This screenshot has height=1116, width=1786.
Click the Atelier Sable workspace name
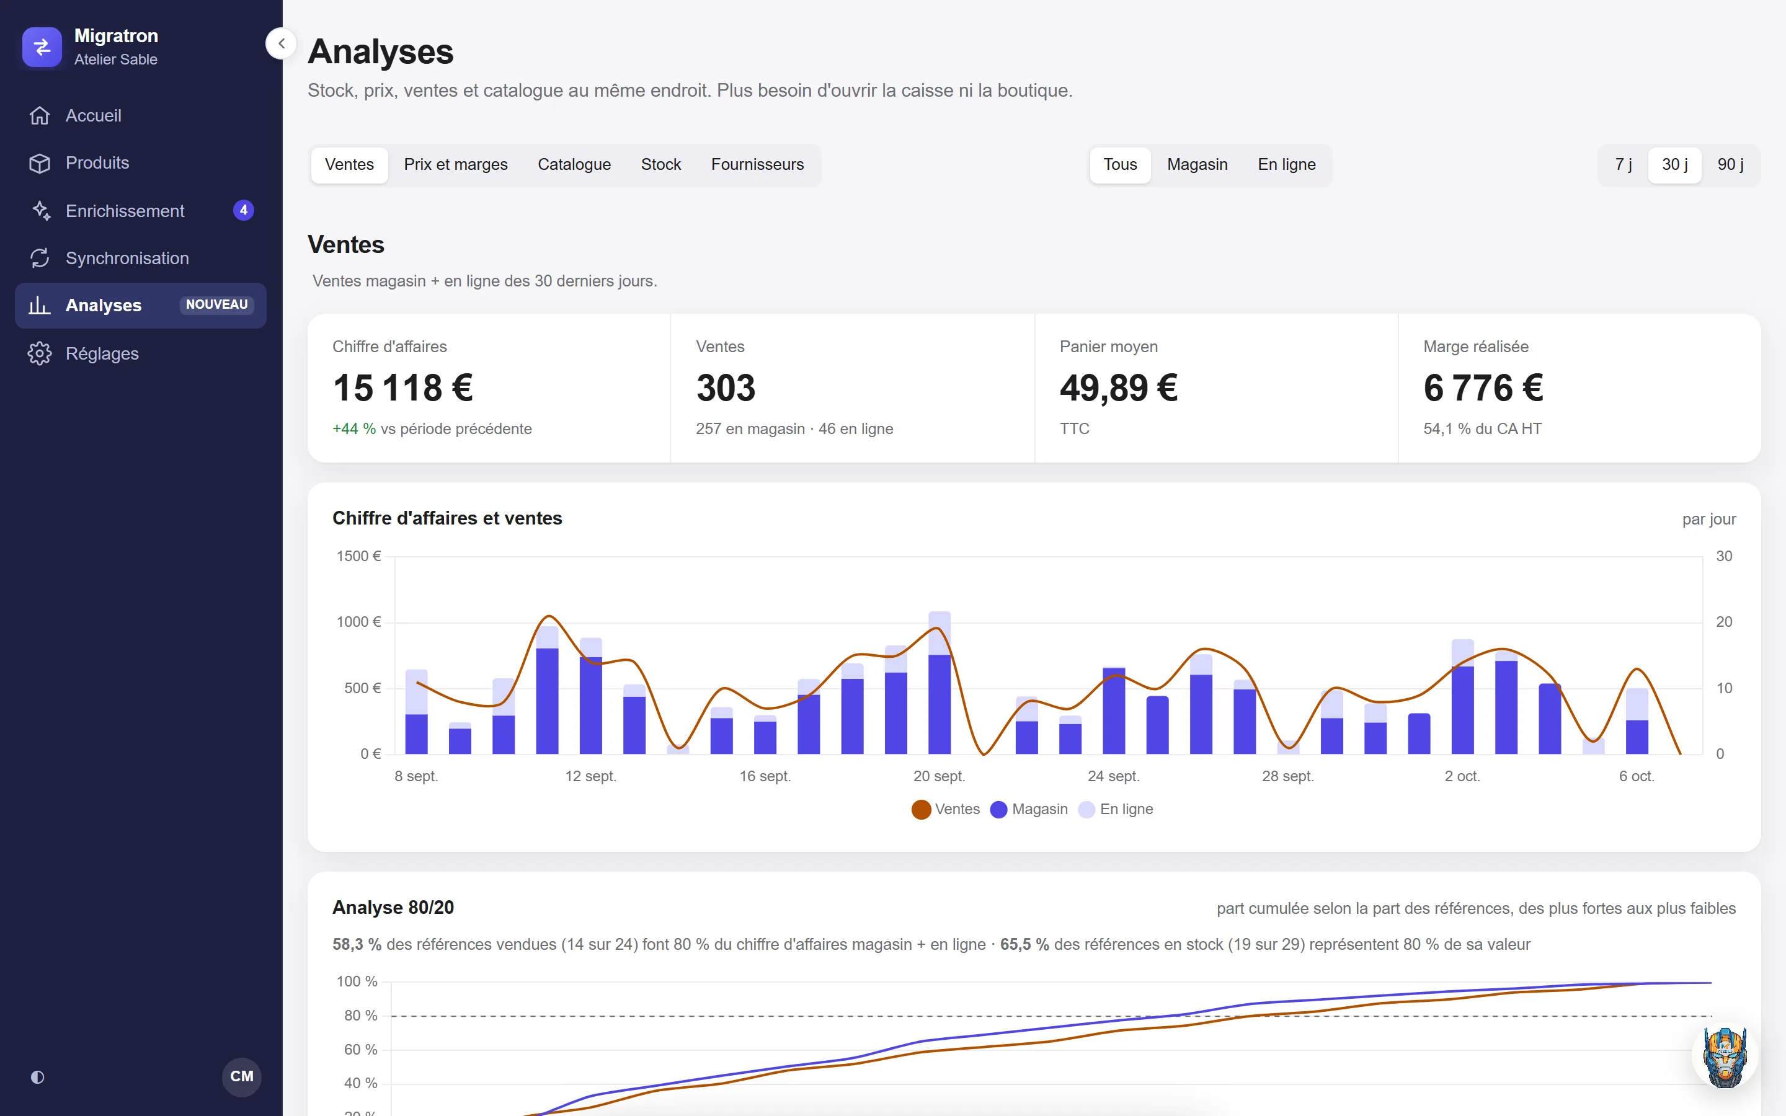click(116, 60)
